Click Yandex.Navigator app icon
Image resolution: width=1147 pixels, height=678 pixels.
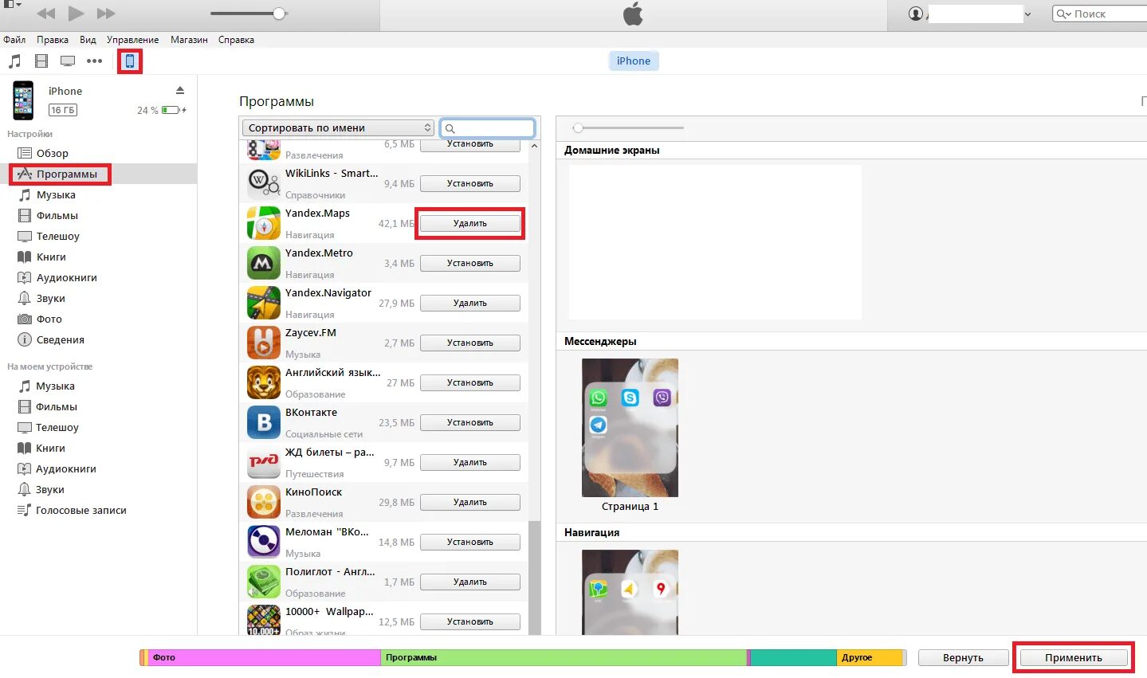(263, 303)
